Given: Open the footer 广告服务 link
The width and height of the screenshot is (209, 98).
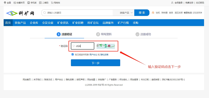Looking at the screenshot, I should tap(113, 80).
